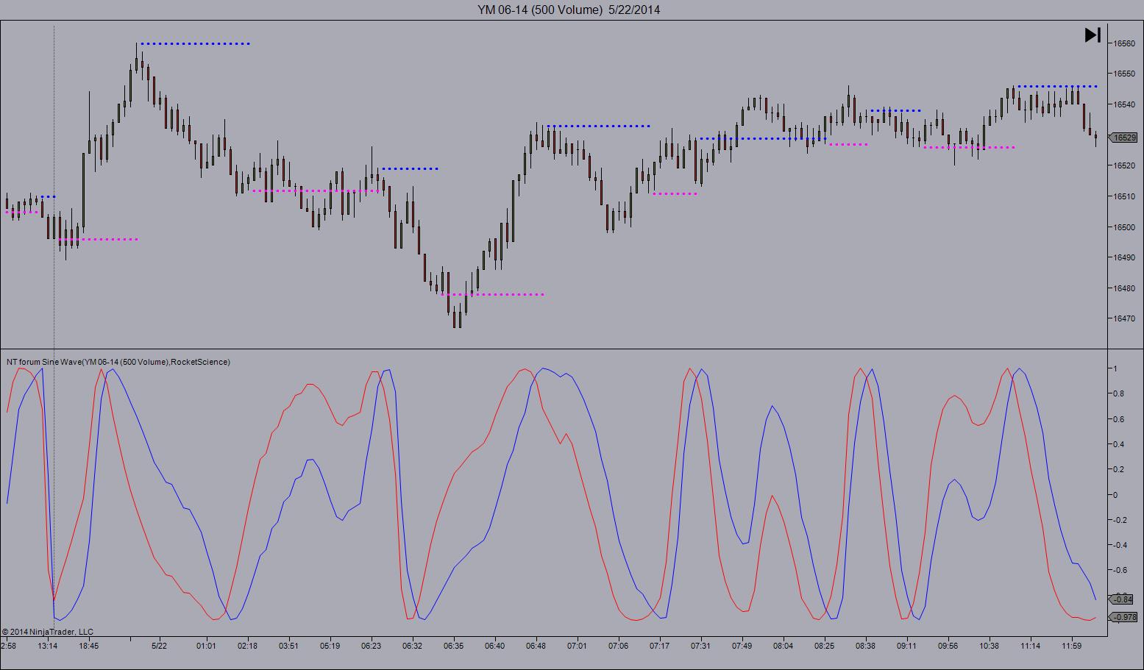Click the 07:49 time axis label
Viewport: 1144px width, 670px height.
(x=742, y=646)
